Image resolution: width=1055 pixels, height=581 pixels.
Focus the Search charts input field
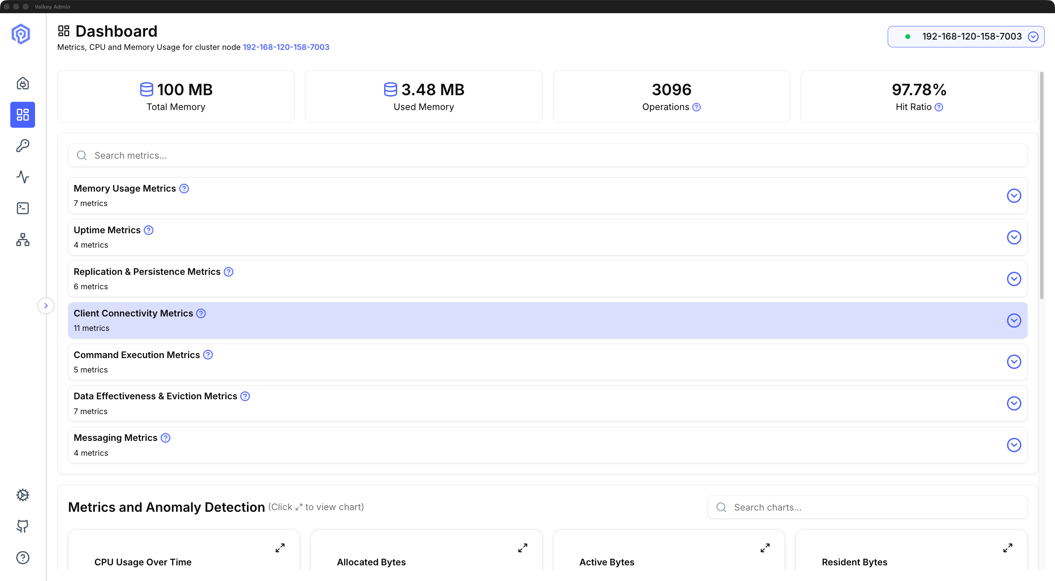[867, 507]
